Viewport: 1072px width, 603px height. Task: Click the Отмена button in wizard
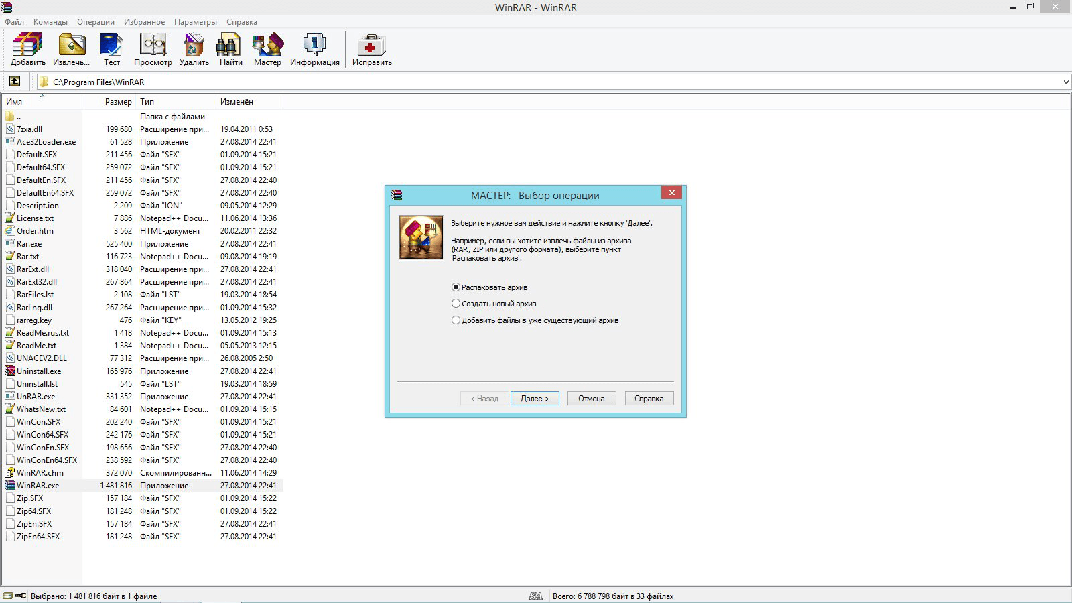[x=592, y=399]
